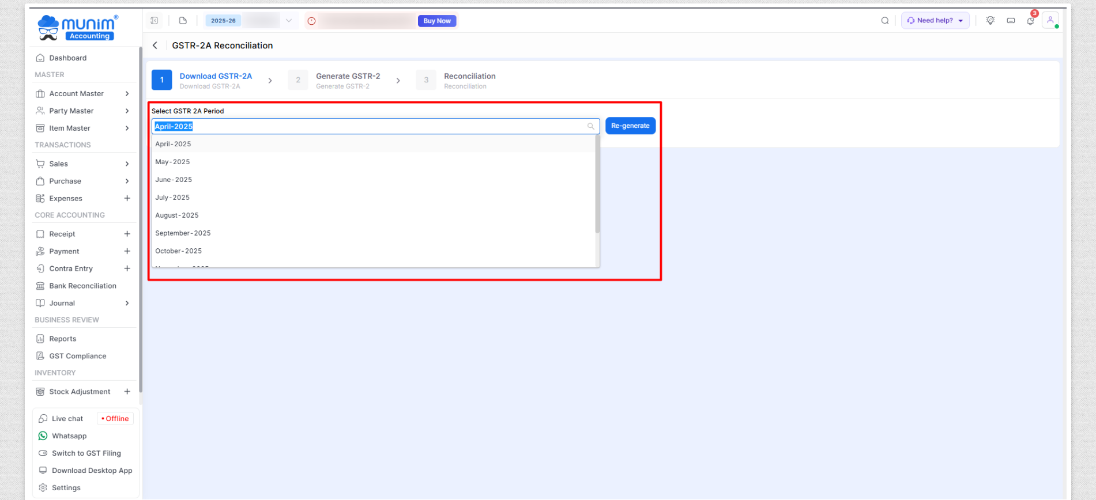Open Whatsapp support from sidebar
Screen dimensions: 1096x500
click(69, 436)
